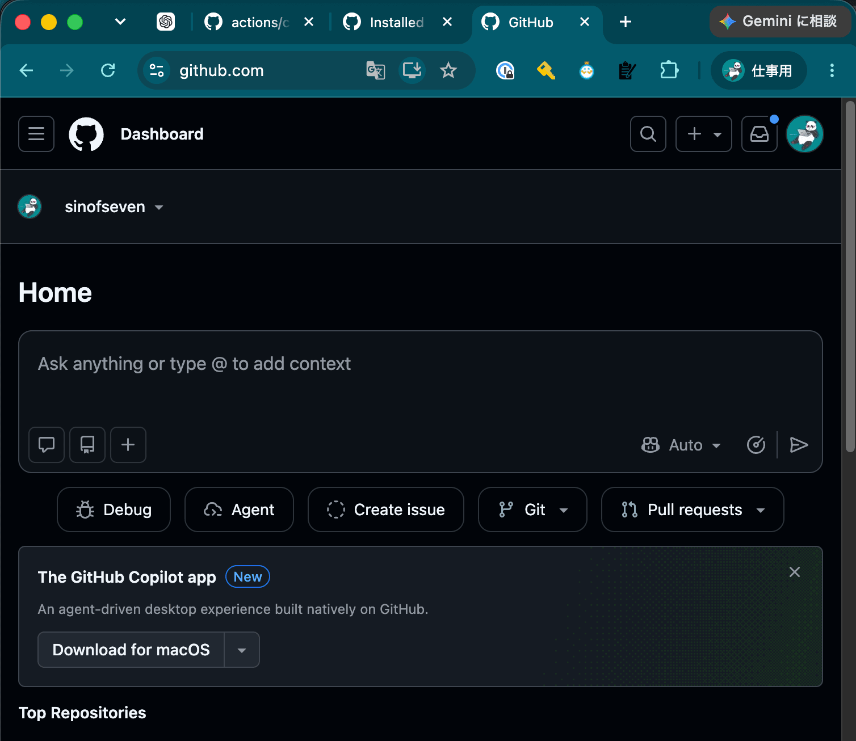This screenshot has height=741, width=856.
Task: Open the user avatar menu in header
Action: [805, 134]
